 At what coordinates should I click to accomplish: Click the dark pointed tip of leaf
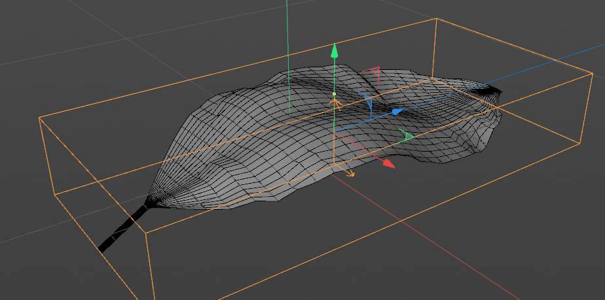coord(491,91)
